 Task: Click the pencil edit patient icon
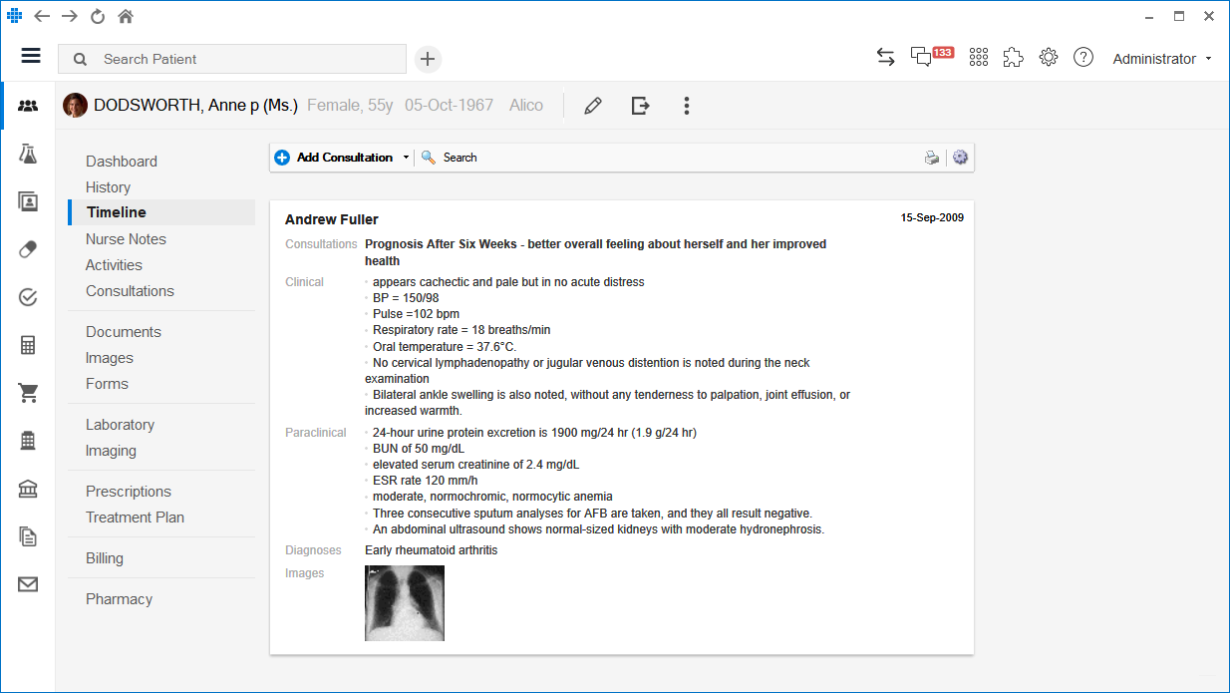coord(593,106)
